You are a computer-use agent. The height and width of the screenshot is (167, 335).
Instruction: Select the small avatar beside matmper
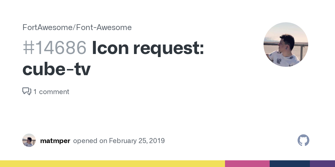pyautogui.click(x=29, y=140)
